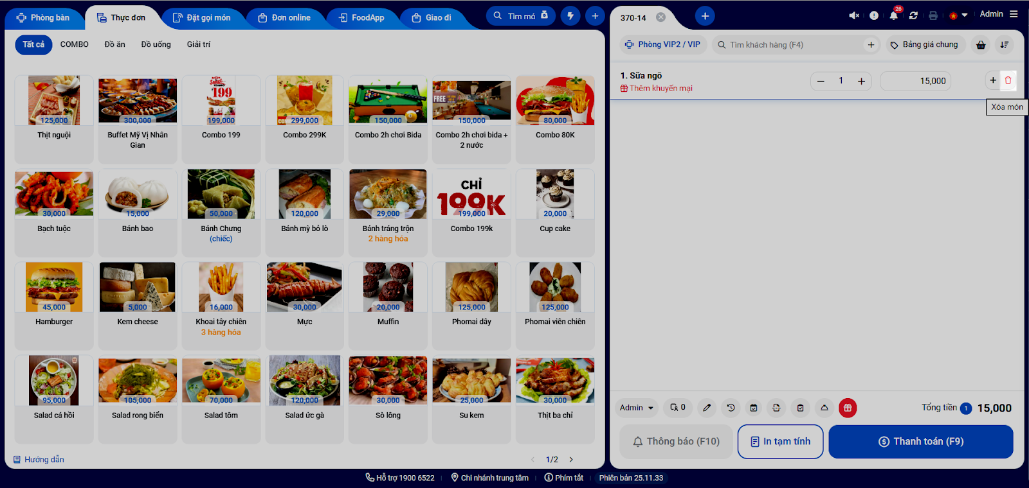Click the sort order icon

[1004, 45]
